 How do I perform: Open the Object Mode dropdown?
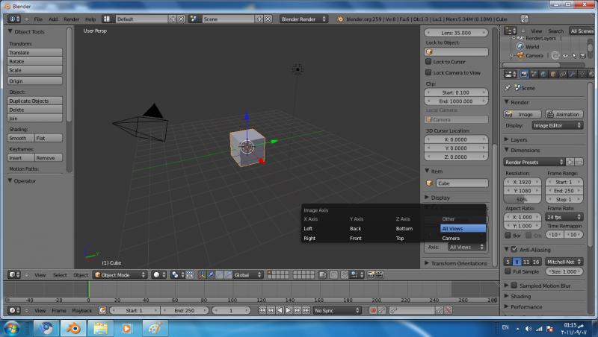click(x=120, y=274)
